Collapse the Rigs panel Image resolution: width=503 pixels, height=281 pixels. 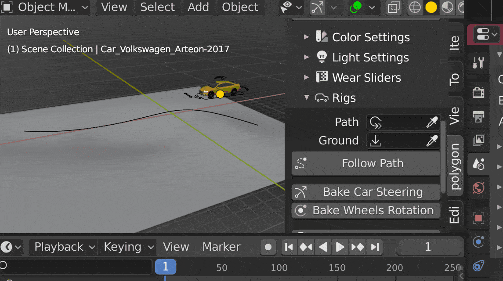[307, 98]
